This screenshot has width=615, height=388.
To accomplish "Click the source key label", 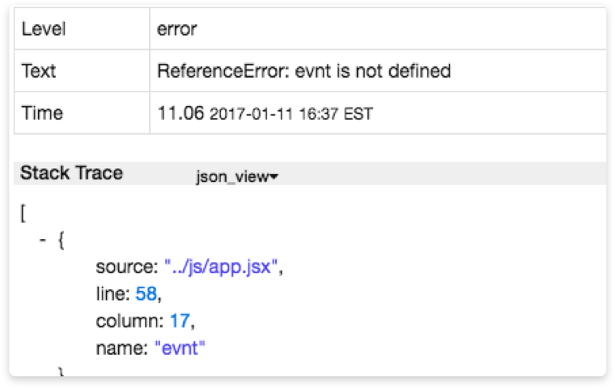I will coord(125,268).
